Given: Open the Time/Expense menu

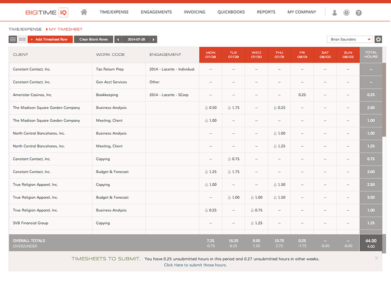Looking at the screenshot, I should [x=114, y=12].
